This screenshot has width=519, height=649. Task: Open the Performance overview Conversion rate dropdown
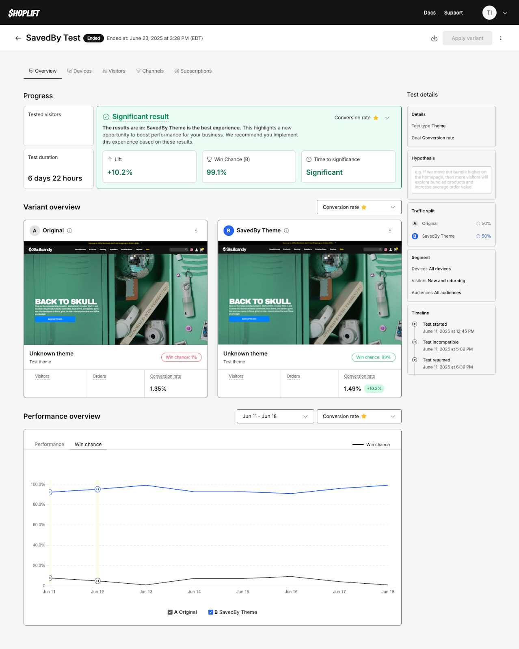pyautogui.click(x=359, y=416)
